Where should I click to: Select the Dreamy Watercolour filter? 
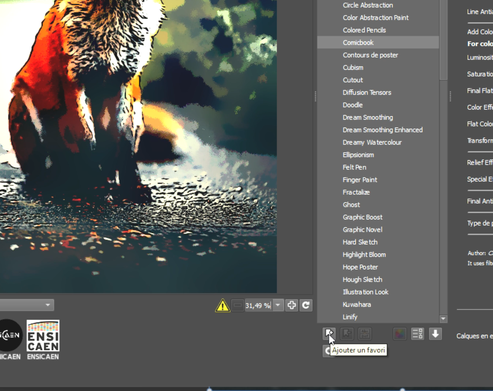click(372, 142)
